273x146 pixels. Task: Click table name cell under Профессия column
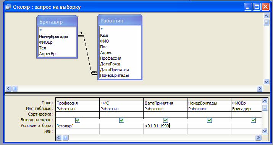[x=78, y=109]
